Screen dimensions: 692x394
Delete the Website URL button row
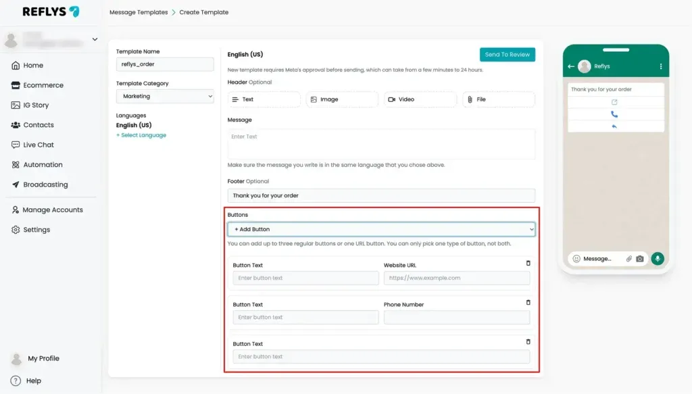pos(528,264)
